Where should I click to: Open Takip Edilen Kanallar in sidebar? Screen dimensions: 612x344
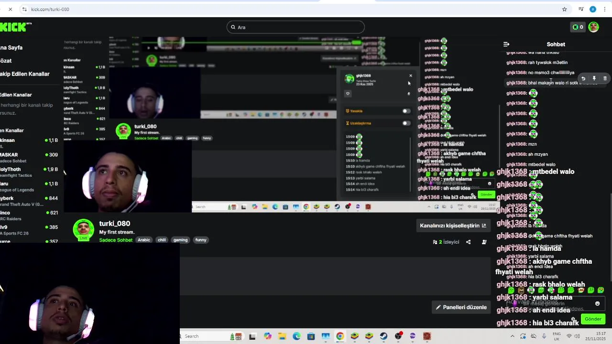click(x=25, y=74)
